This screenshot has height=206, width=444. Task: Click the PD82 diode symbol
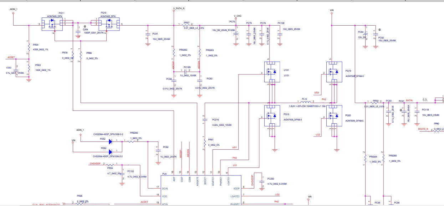[x=110, y=151]
